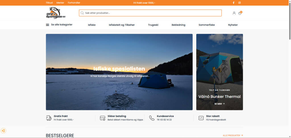Open the Bekledning menu item
The width and height of the screenshot is (291, 138).
178,25
